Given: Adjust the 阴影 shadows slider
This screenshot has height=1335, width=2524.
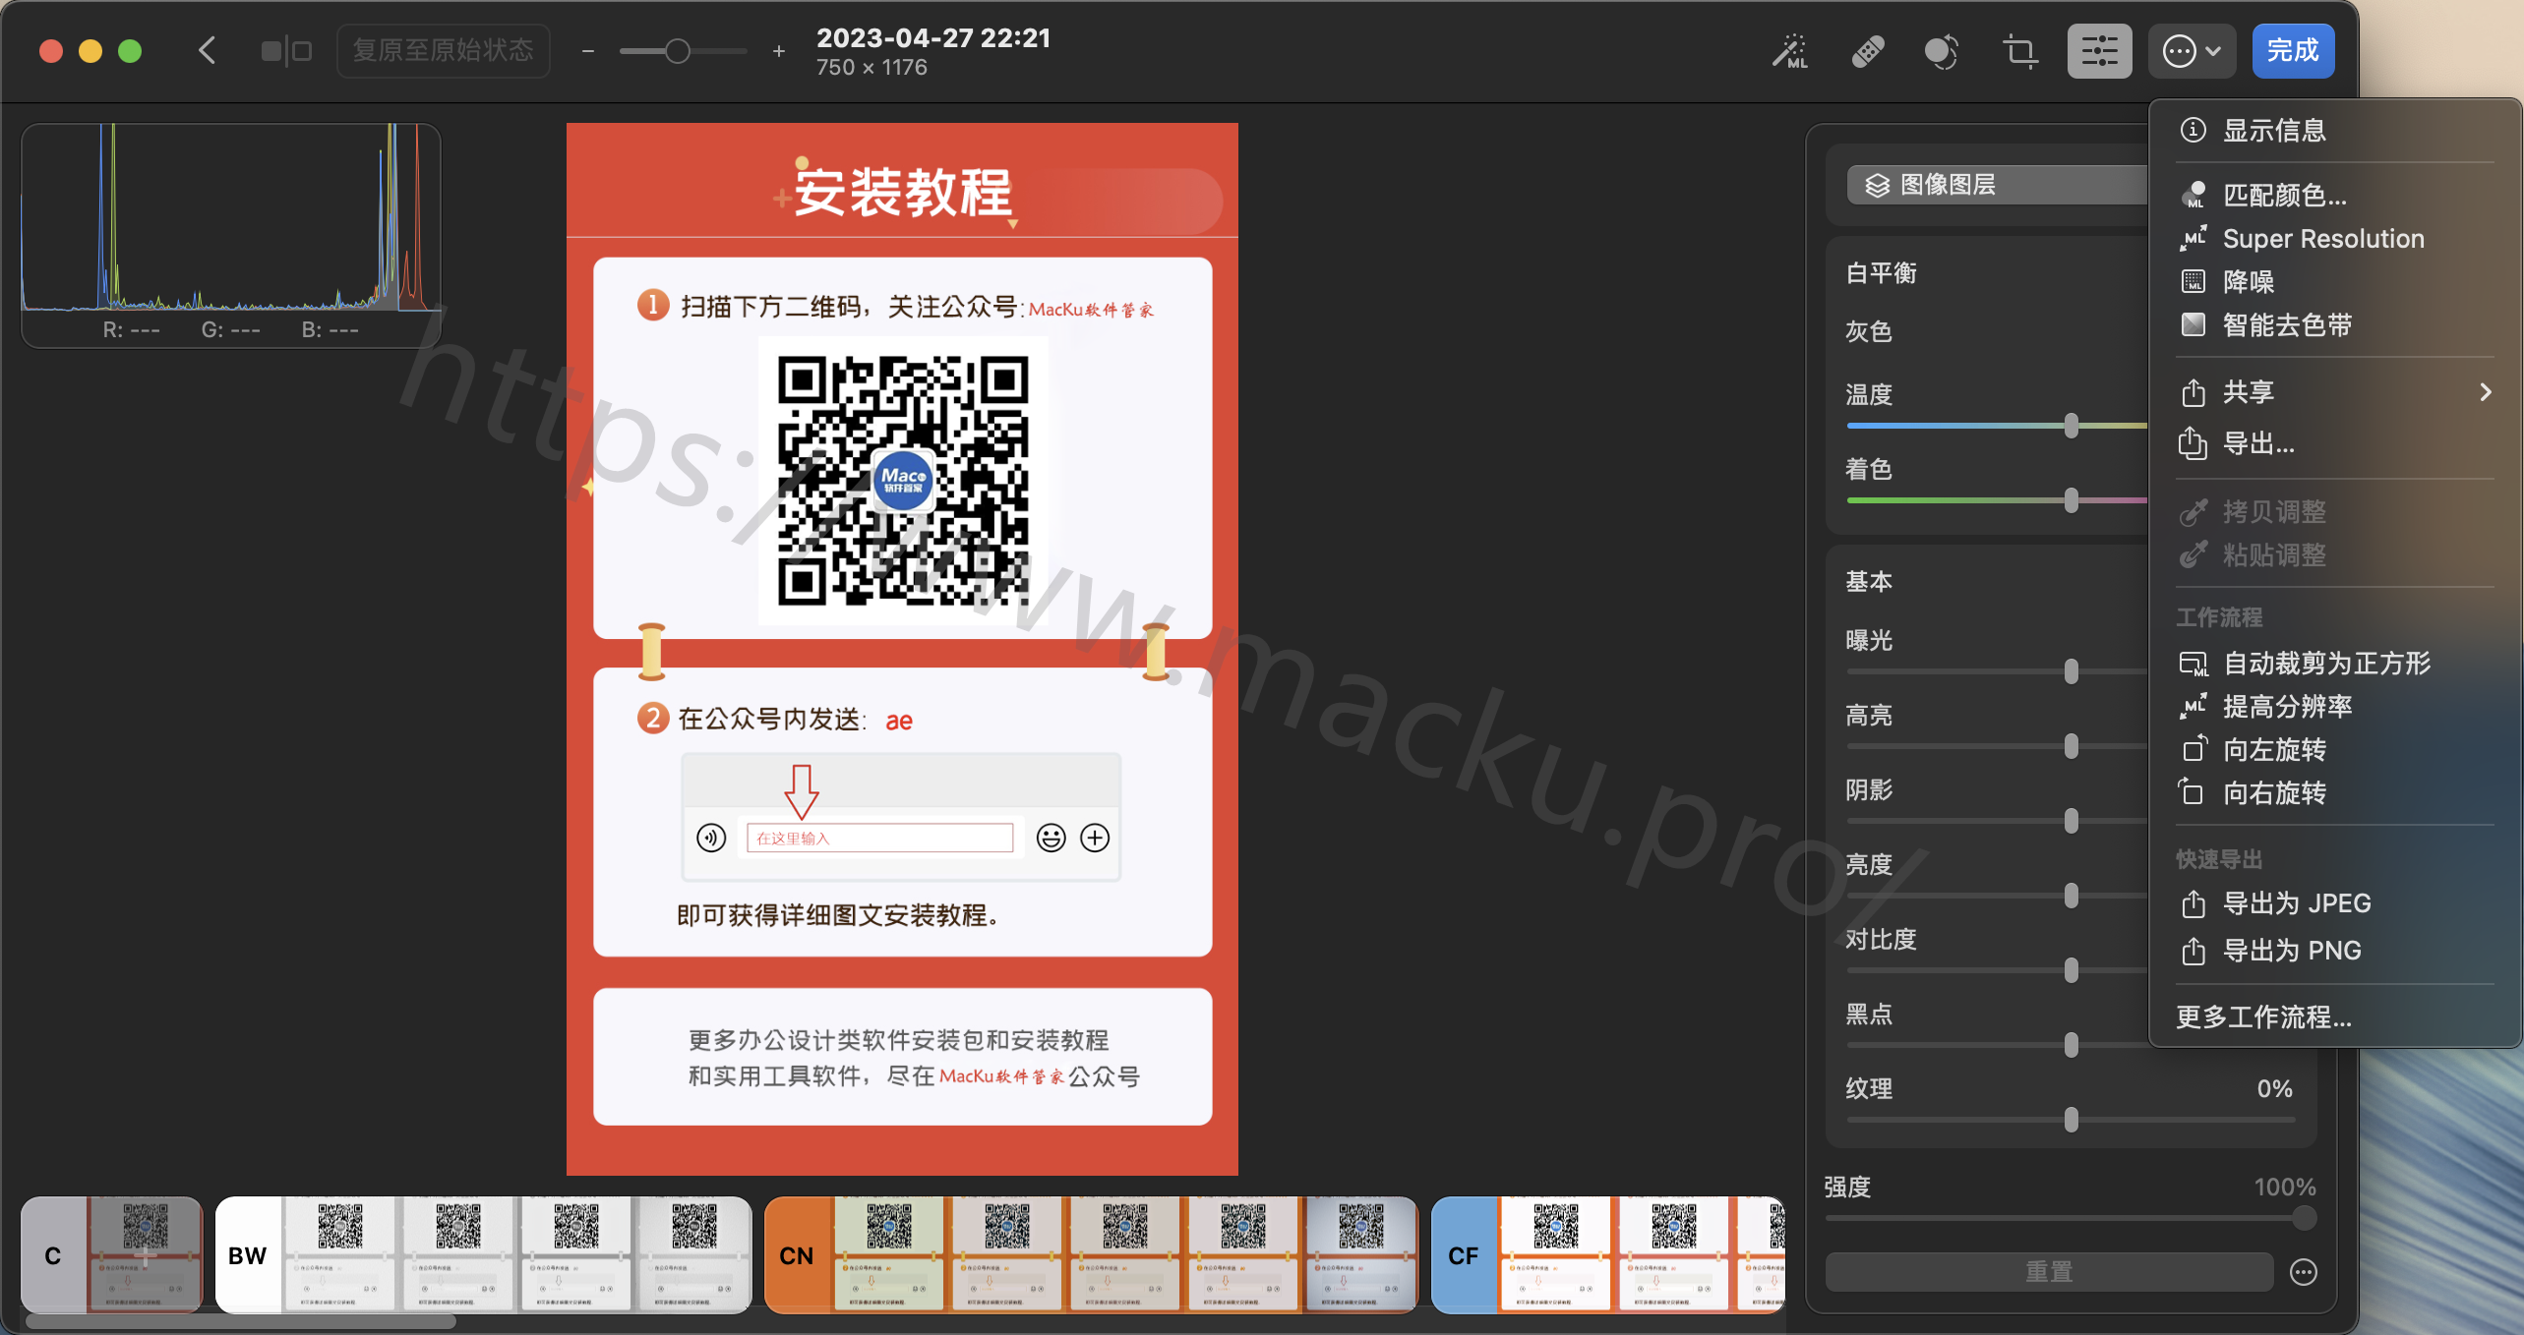Looking at the screenshot, I should [x=2071, y=821].
